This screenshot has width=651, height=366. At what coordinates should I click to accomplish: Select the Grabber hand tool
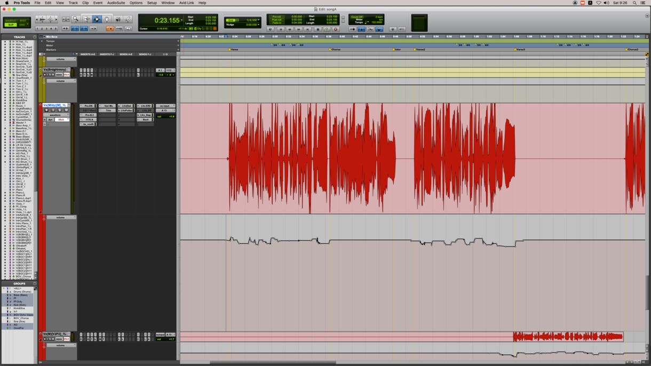107,19
